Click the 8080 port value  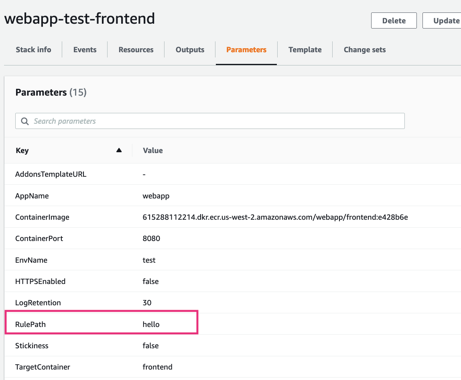pyautogui.click(x=151, y=239)
